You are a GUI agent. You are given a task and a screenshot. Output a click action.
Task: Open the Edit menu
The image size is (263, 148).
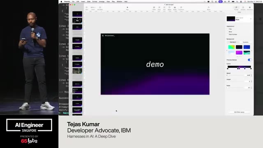pyautogui.click(x=78, y=2)
